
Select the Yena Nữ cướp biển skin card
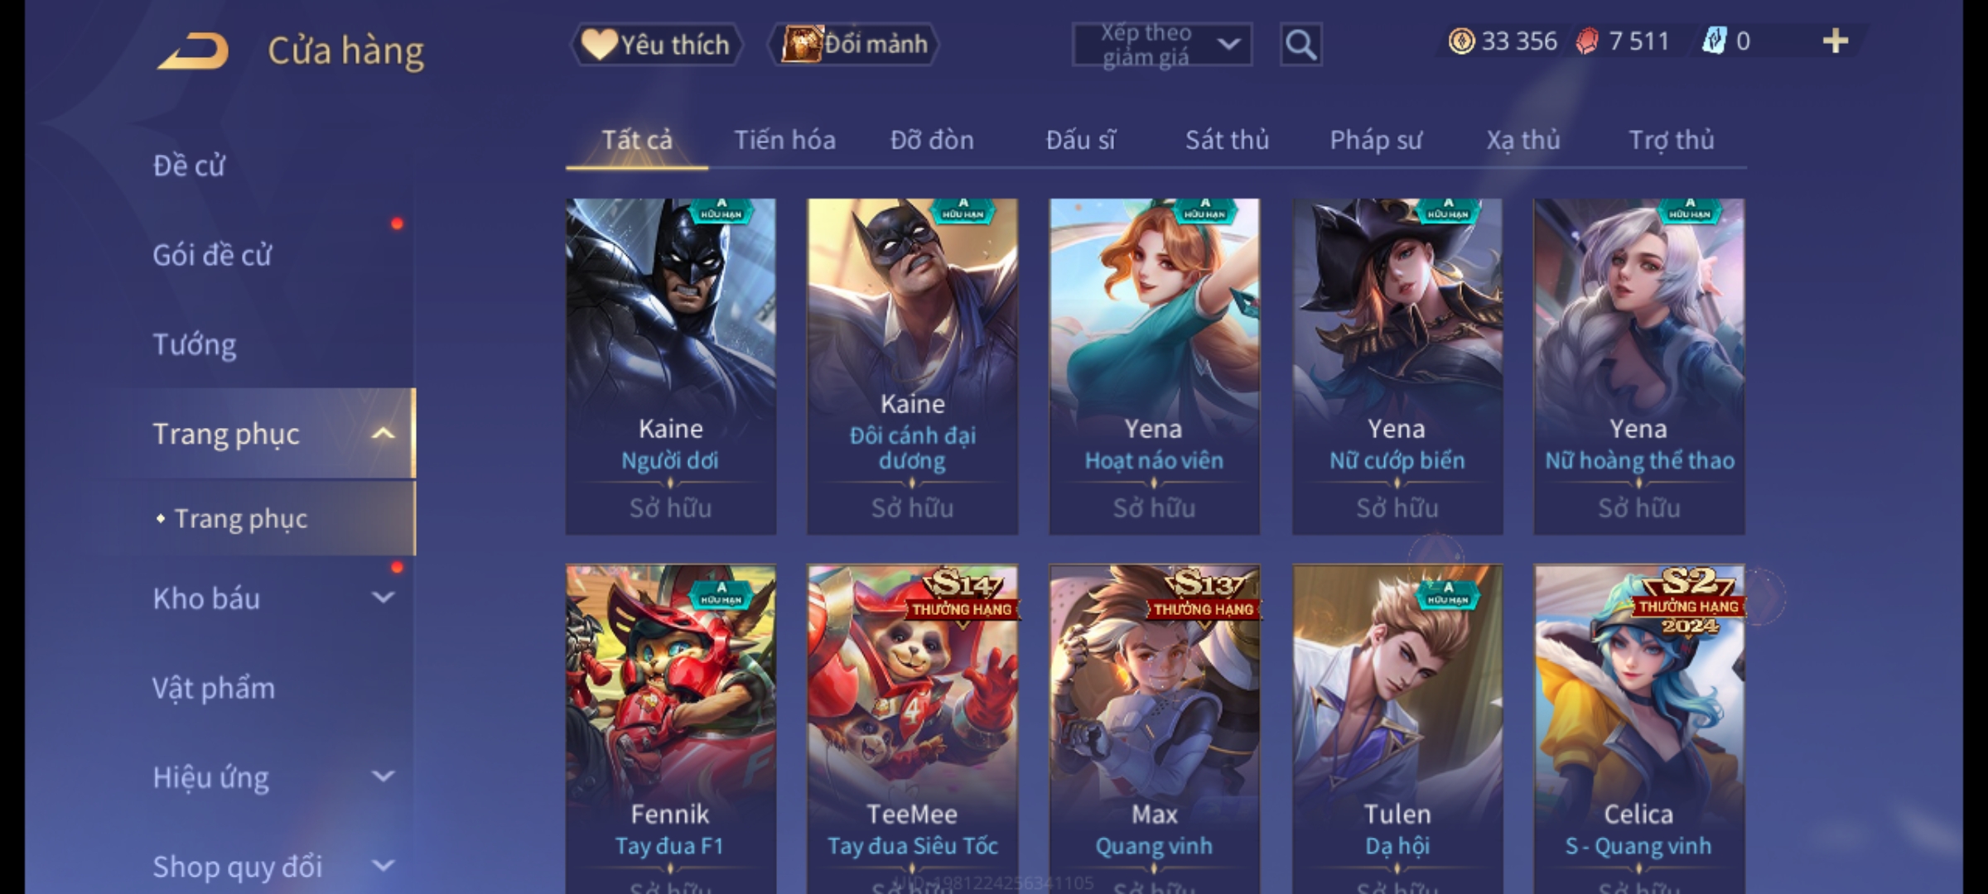pyautogui.click(x=1397, y=366)
